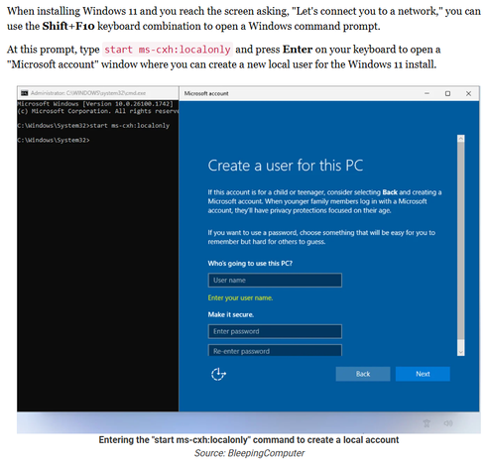Click the ease of access icon

pyautogui.click(x=218, y=374)
